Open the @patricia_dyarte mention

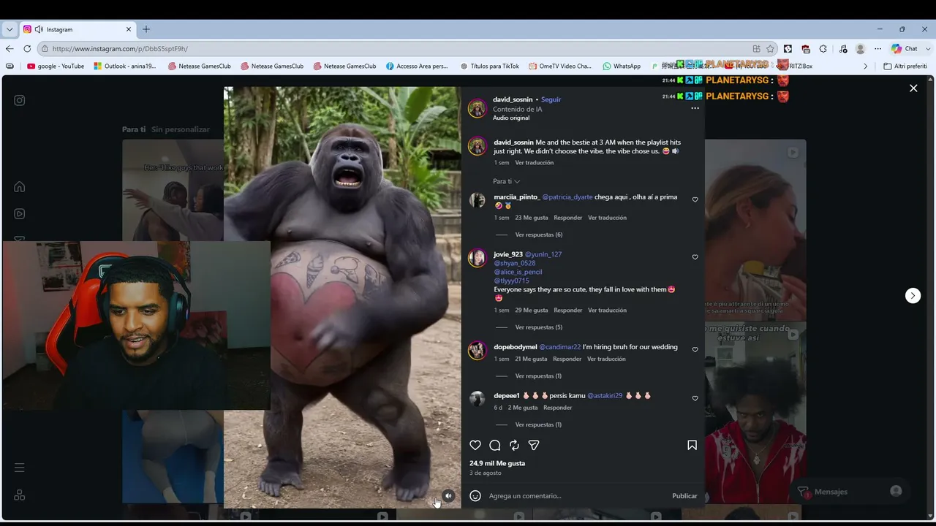pyautogui.click(x=567, y=197)
